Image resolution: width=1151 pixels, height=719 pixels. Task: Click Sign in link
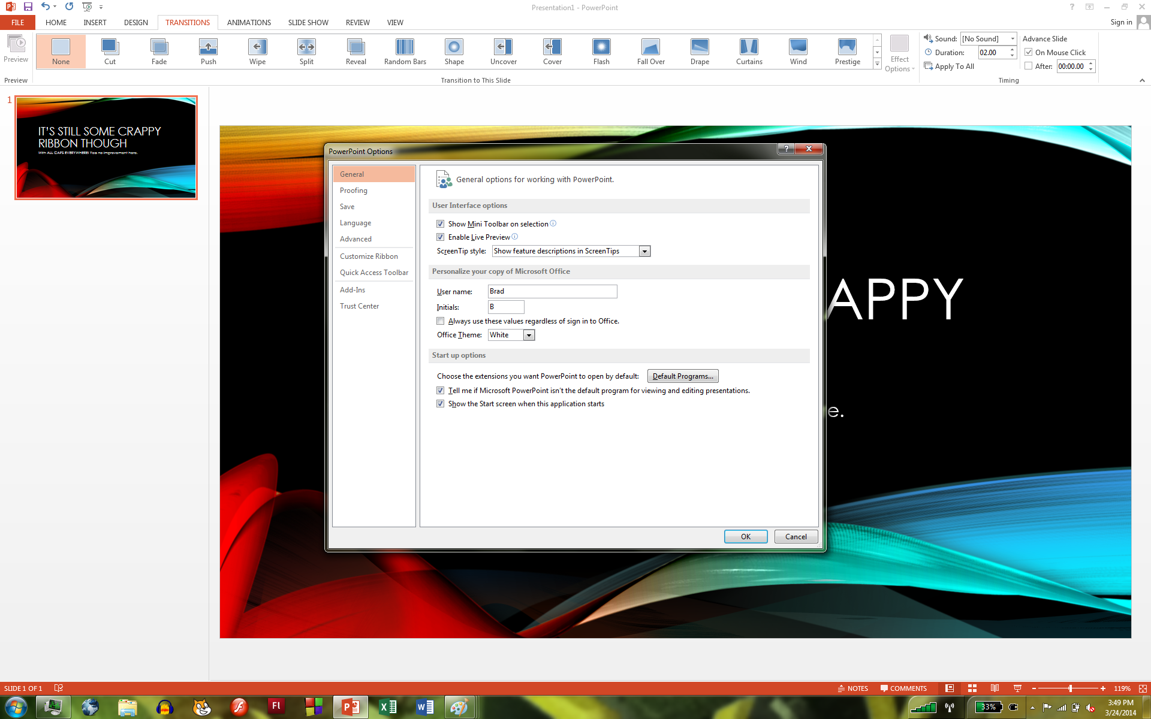[x=1121, y=22]
